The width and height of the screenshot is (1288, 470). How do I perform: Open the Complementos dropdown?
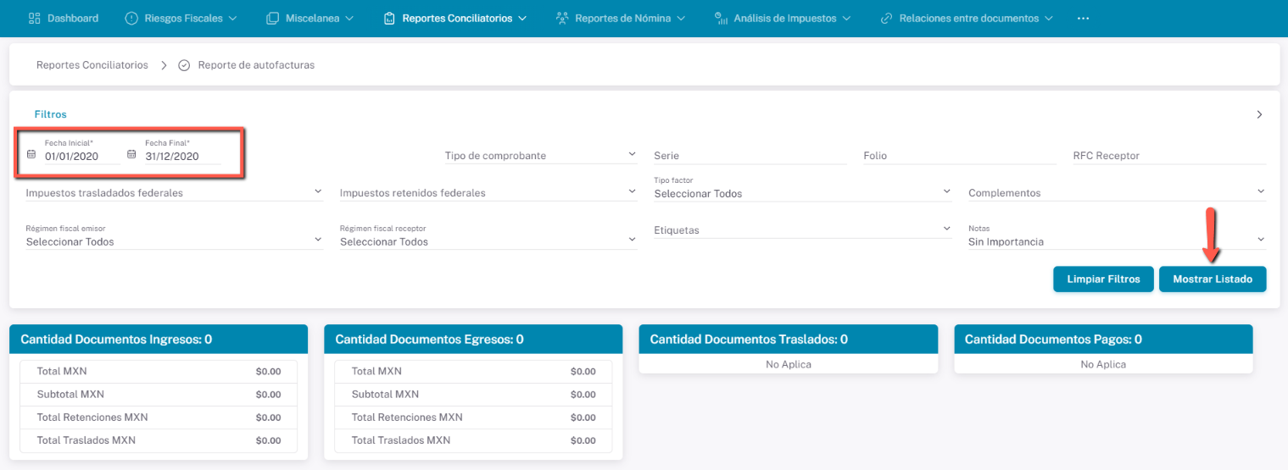tap(1260, 191)
